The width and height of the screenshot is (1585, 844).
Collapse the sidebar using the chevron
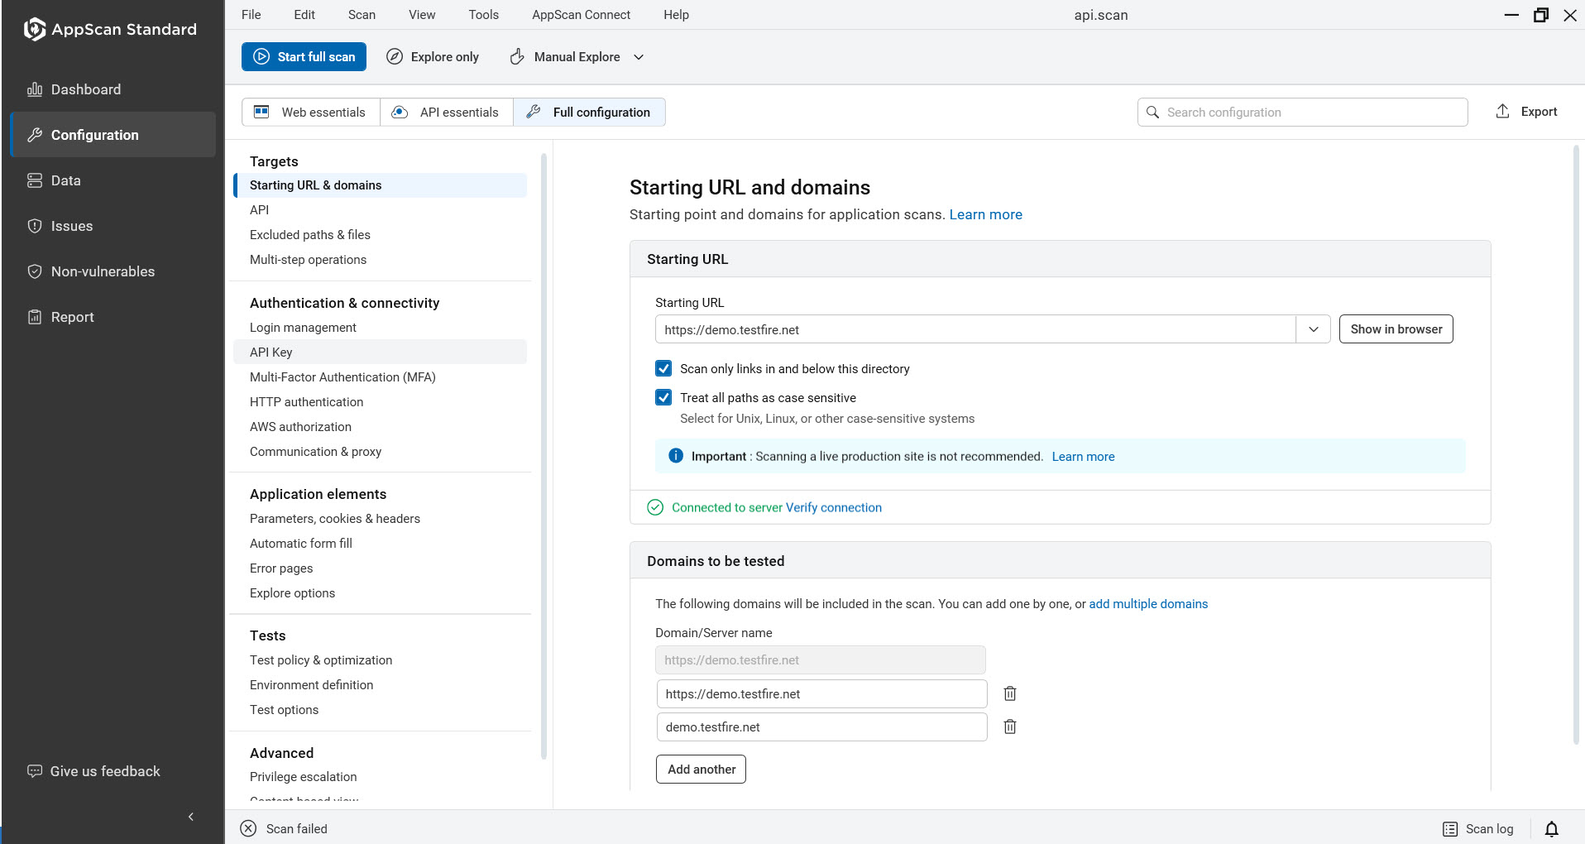pyautogui.click(x=190, y=817)
